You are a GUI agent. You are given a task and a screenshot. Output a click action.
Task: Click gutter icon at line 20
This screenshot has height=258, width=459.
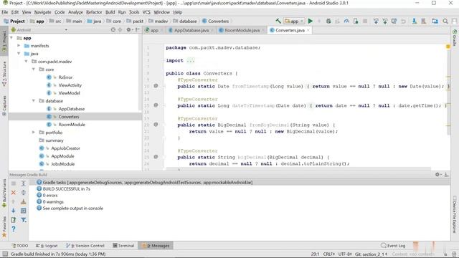coord(156,125)
